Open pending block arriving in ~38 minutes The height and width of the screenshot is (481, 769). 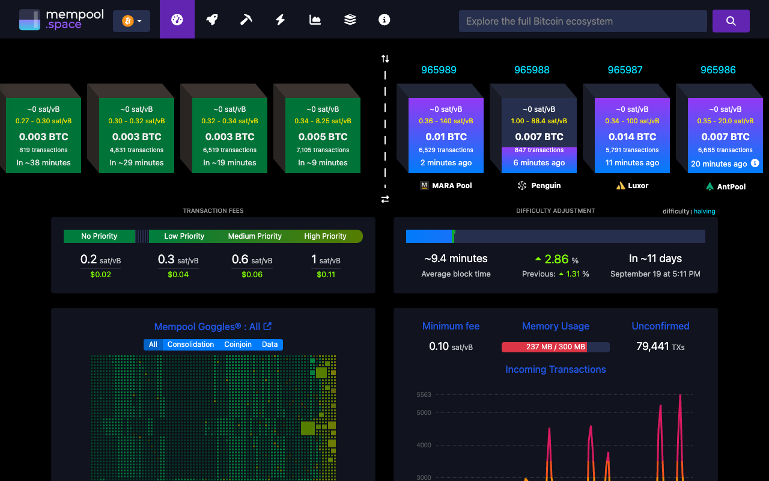[x=43, y=136]
